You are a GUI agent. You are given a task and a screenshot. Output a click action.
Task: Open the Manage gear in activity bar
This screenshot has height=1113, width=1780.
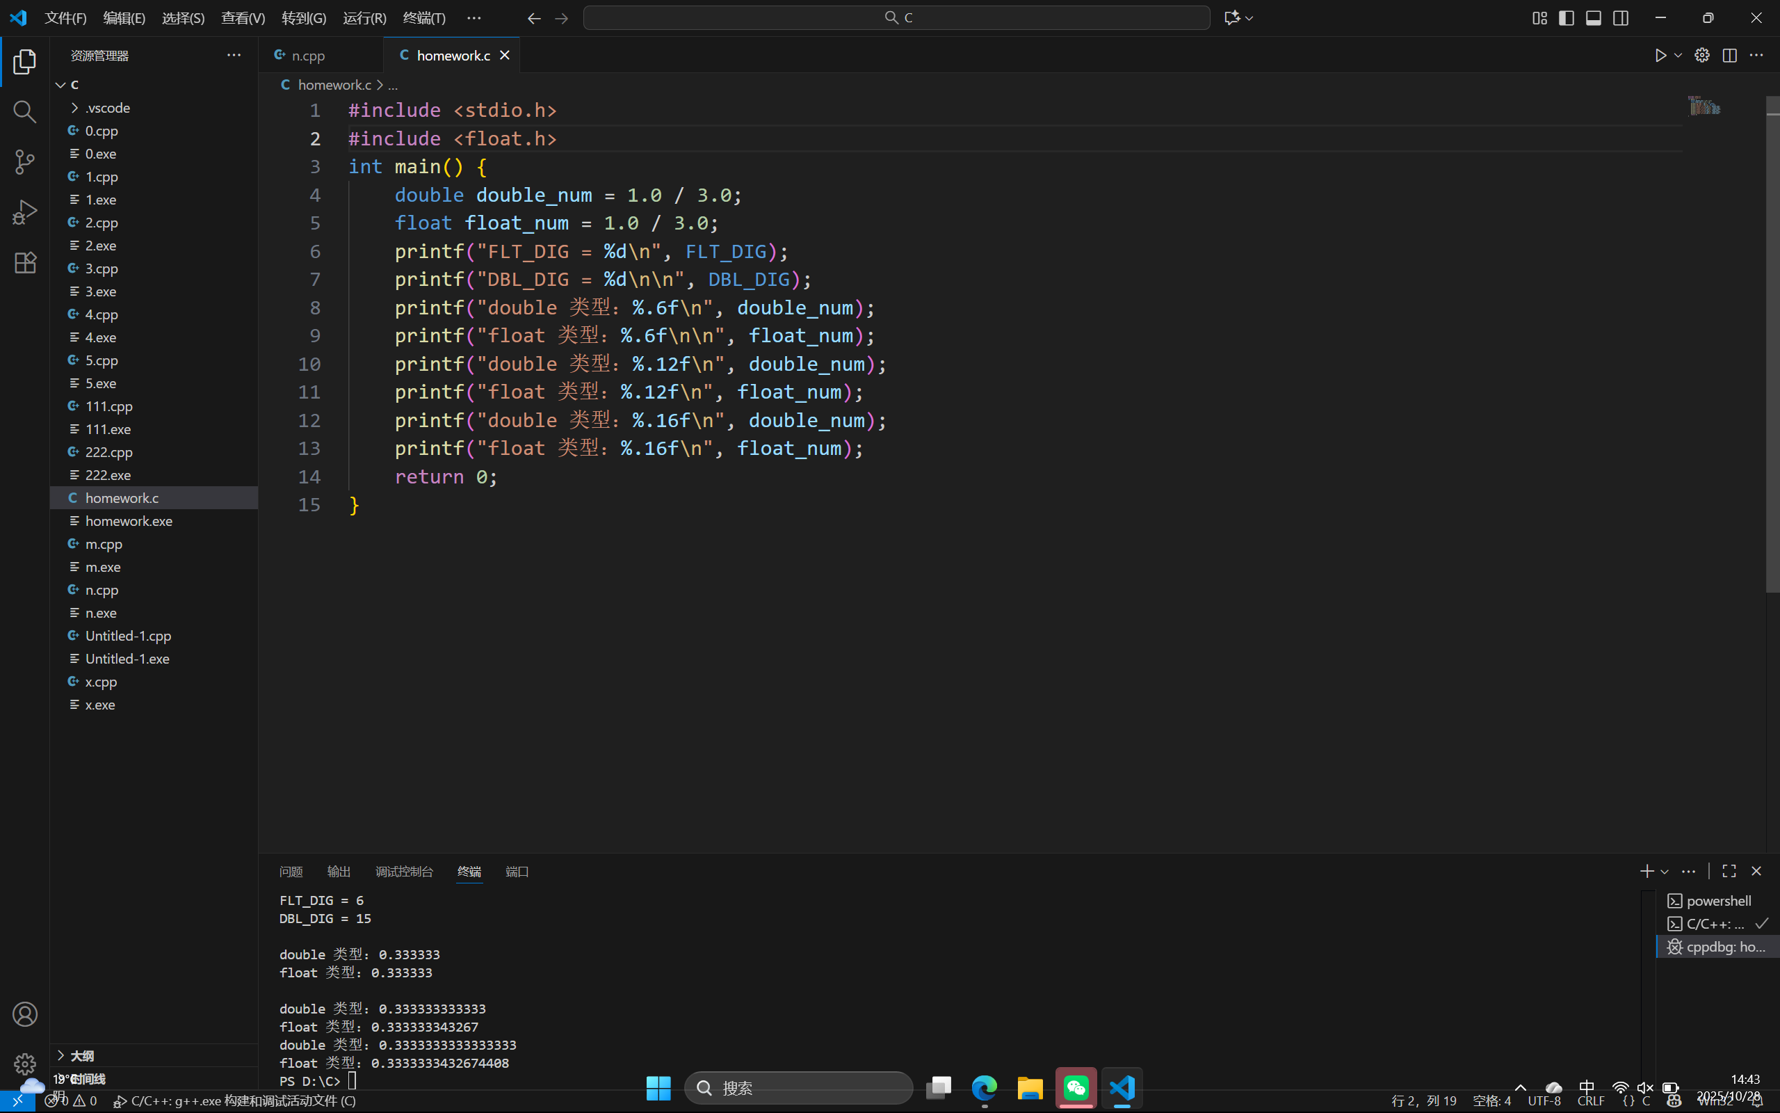coord(24,1064)
